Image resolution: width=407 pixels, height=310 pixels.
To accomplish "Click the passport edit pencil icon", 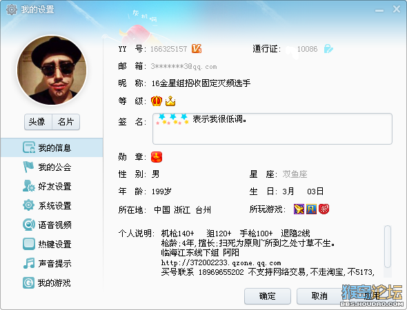I will [328, 49].
